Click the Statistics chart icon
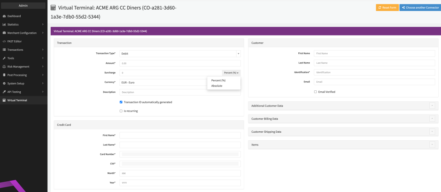441x192 pixels. point(4,24)
